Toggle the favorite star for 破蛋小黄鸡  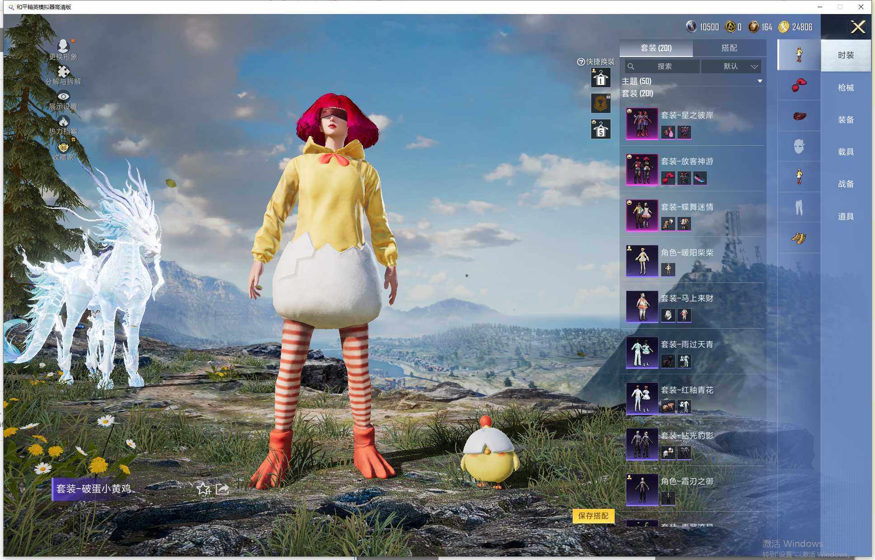pos(203,489)
